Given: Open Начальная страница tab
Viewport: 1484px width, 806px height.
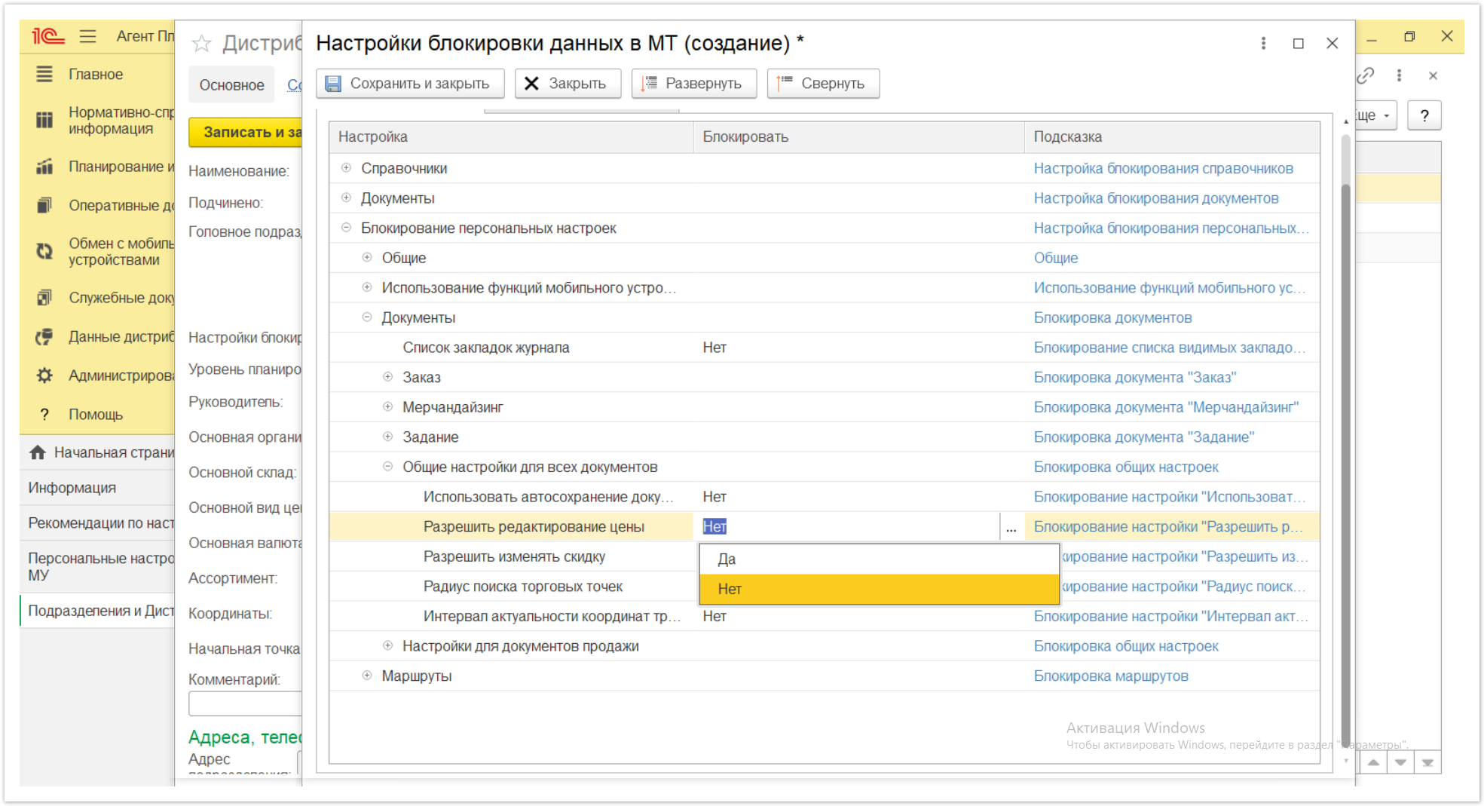Looking at the screenshot, I should [x=97, y=452].
